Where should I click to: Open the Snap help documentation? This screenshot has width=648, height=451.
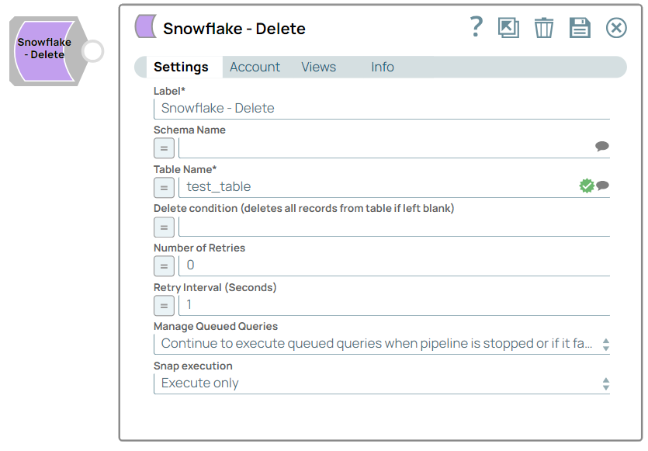click(476, 27)
